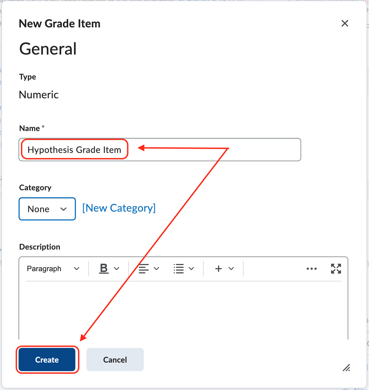Screen dimensions: 369x390
Task: Expand the alignment options chevron
Action: coord(157,268)
